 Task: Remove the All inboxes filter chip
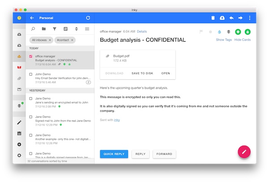point(50,40)
